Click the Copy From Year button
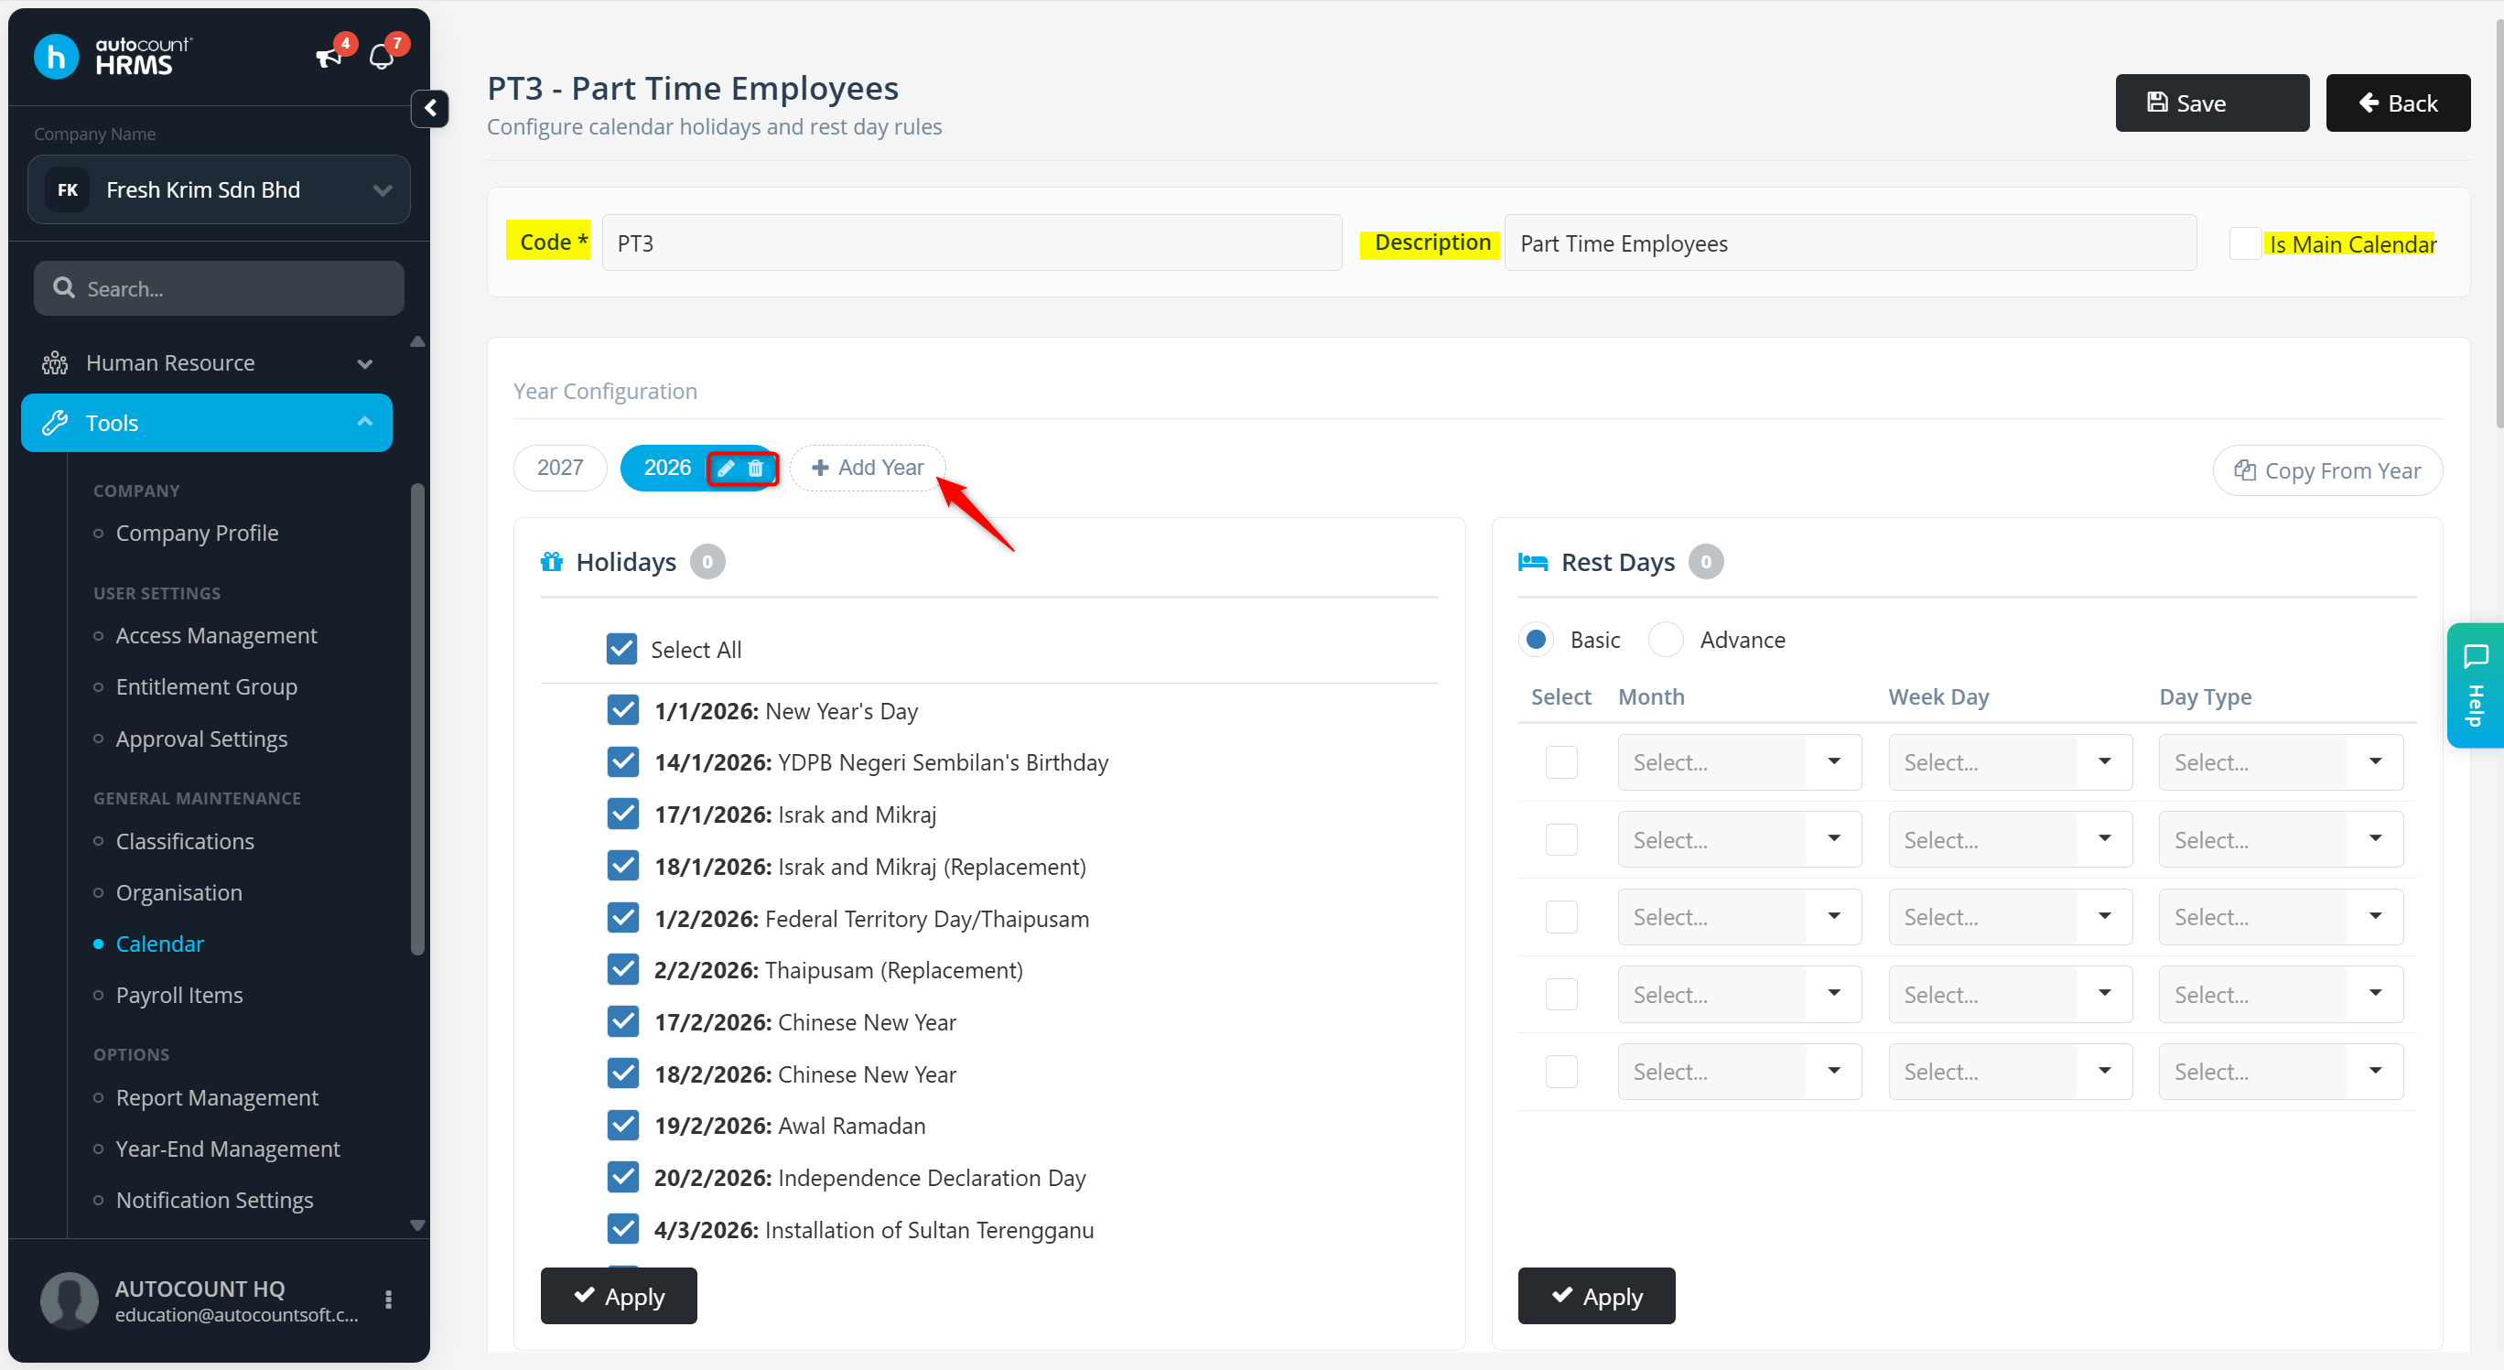Viewport: 2504px width, 1370px height. [2327, 470]
